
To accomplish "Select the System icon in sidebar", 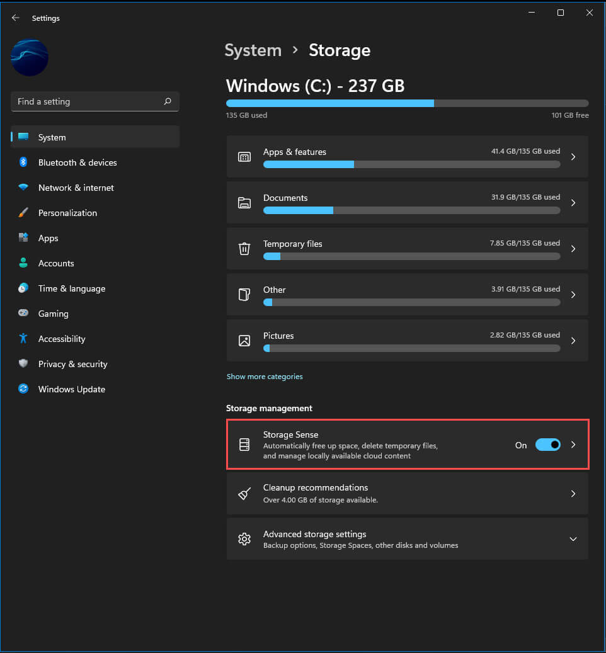I will pos(23,137).
